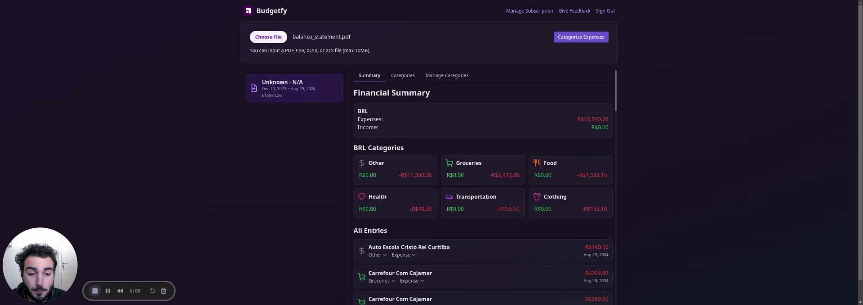Rewind the screen recording
The image size is (863, 305).
tap(120, 291)
